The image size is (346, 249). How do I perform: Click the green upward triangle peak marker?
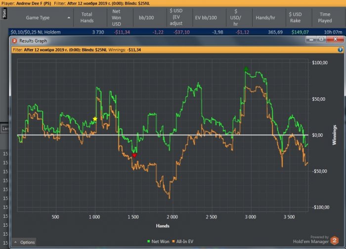[246, 69]
